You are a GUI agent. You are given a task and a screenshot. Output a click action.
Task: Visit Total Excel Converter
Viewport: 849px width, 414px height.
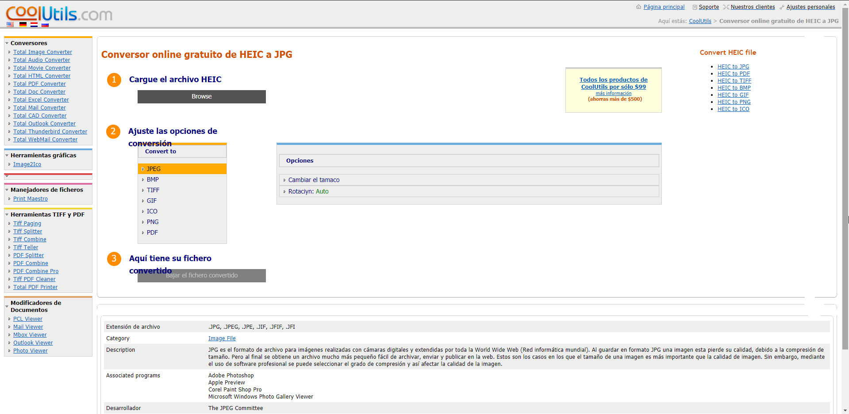41,100
